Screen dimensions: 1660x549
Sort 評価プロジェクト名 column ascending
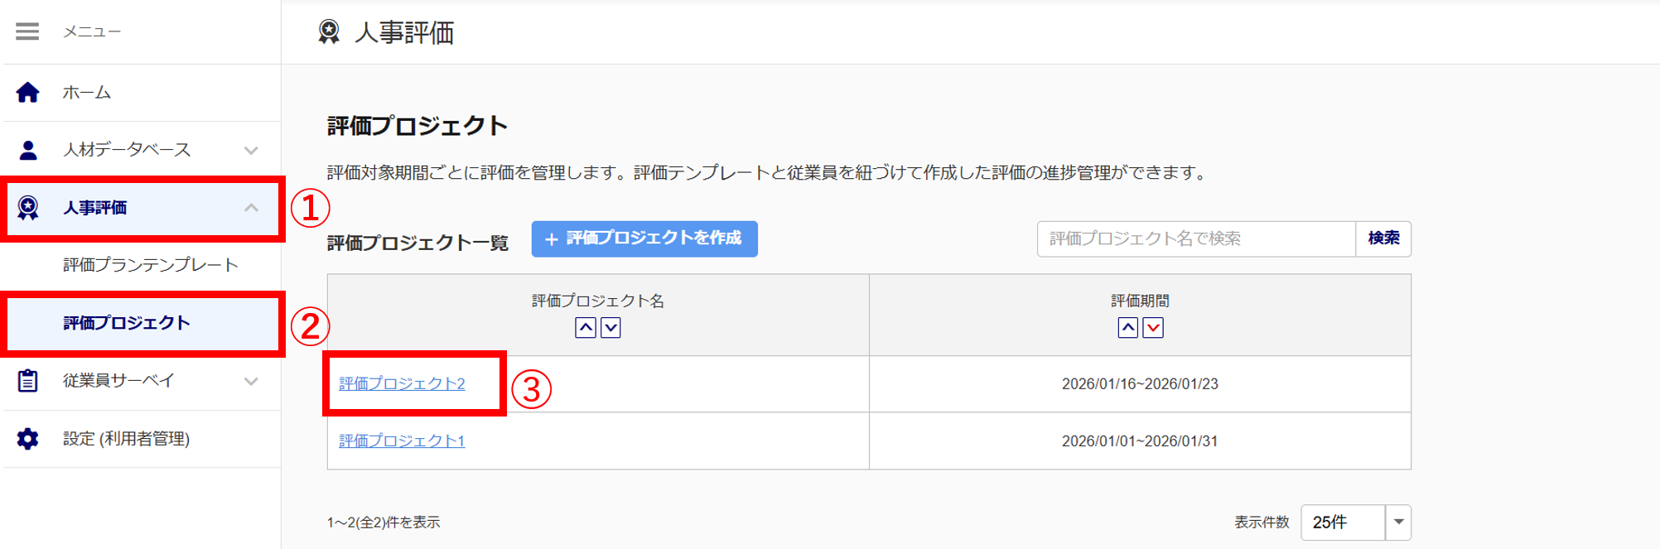pos(586,328)
